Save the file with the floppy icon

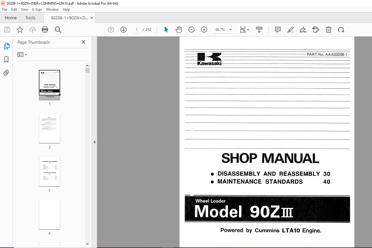point(7,30)
